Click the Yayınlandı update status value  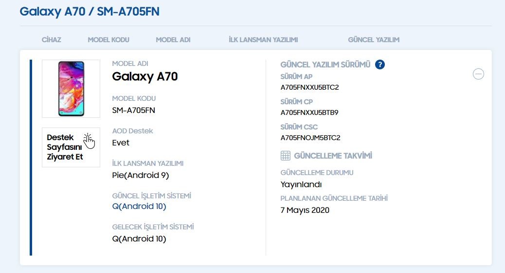coord(301,185)
